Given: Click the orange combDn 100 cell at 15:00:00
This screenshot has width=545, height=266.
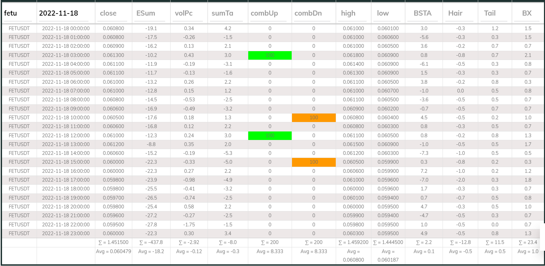Looking at the screenshot, I should pyautogui.click(x=314, y=162).
